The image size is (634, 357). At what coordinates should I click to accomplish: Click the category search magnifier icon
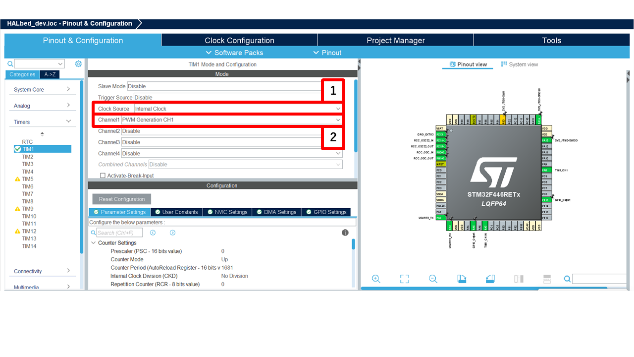10,64
